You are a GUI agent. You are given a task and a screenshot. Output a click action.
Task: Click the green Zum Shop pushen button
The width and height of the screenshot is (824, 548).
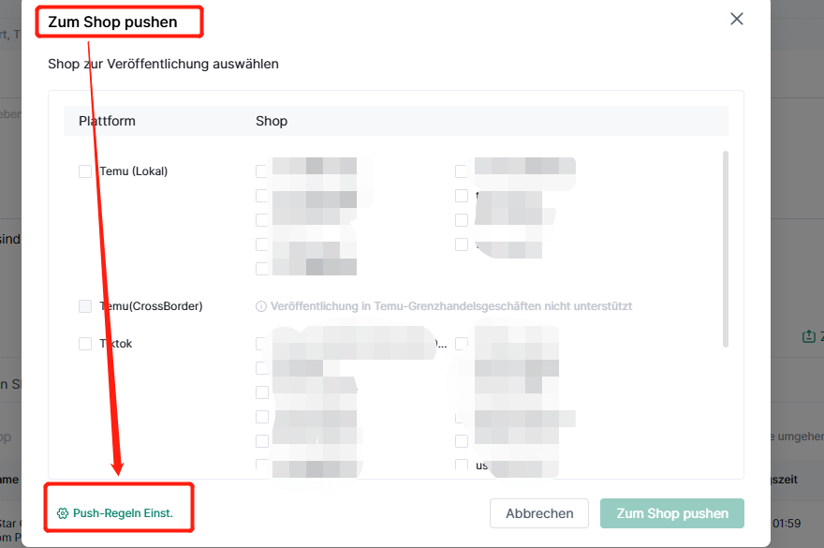tap(672, 513)
